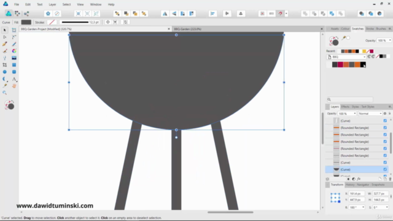Viewport: 393px width, 221px height.
Task: Select the Artboard tool
Action: pyautogui.click(x=14, y=30)
